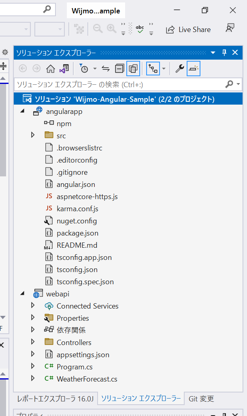Click the webapi project globe icon
The width and height of the screenshot is (247, 416).
tap(38, 294)
